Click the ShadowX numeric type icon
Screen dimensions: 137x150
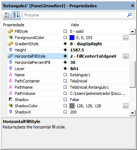pyautogui.click(x=11, y=112)
